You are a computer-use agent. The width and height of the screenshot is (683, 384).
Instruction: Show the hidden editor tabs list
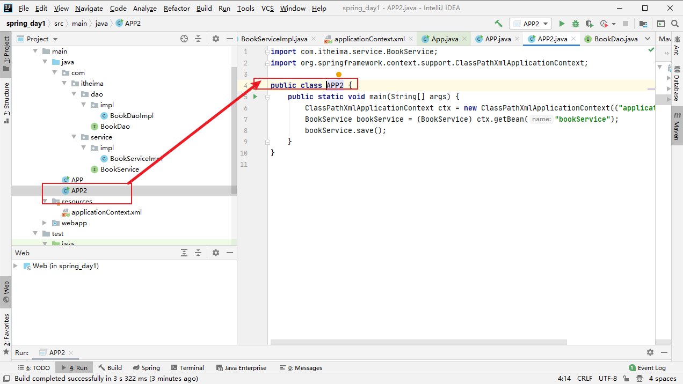click(x=648, y=39)
